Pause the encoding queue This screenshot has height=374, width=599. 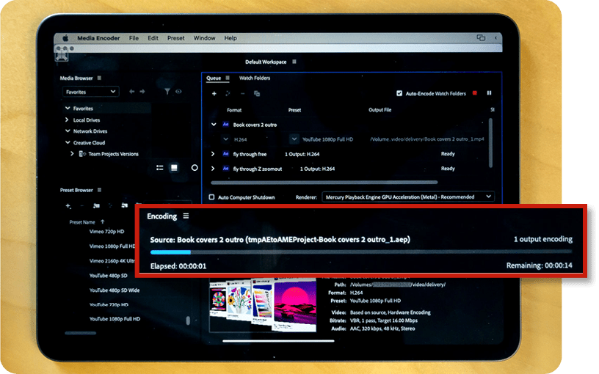(x=489, y=92)
